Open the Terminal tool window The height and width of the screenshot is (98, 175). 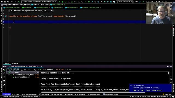point(69,94)
